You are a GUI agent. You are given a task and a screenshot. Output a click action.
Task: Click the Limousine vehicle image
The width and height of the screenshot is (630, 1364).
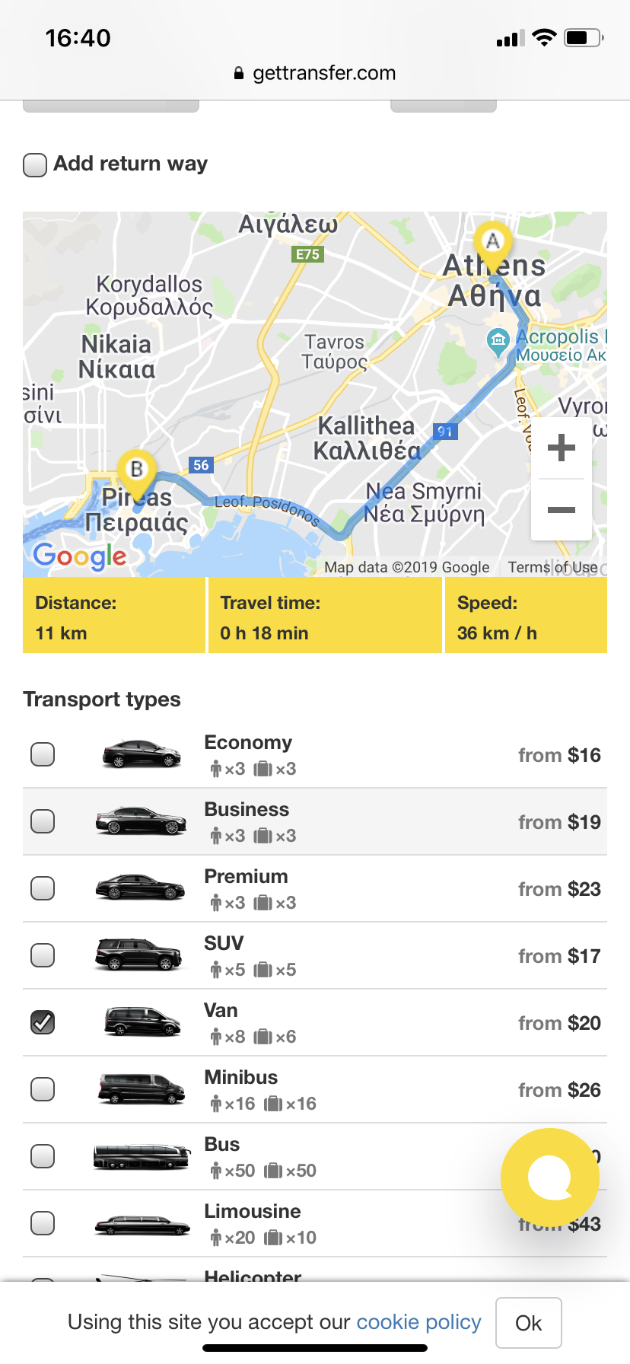(142, 1225)
